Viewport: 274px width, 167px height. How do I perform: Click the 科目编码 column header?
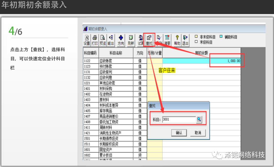click(91, 53)
